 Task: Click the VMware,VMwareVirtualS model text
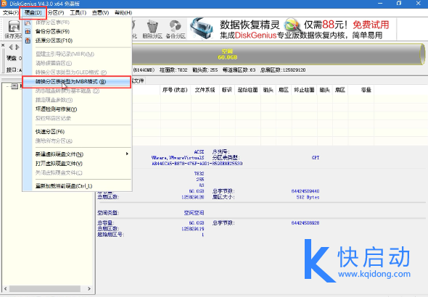click(178, 157)
